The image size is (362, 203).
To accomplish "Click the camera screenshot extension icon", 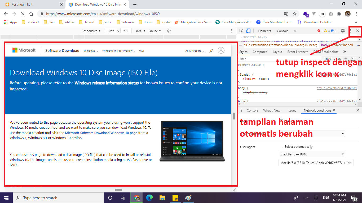I will coord(331,14).
